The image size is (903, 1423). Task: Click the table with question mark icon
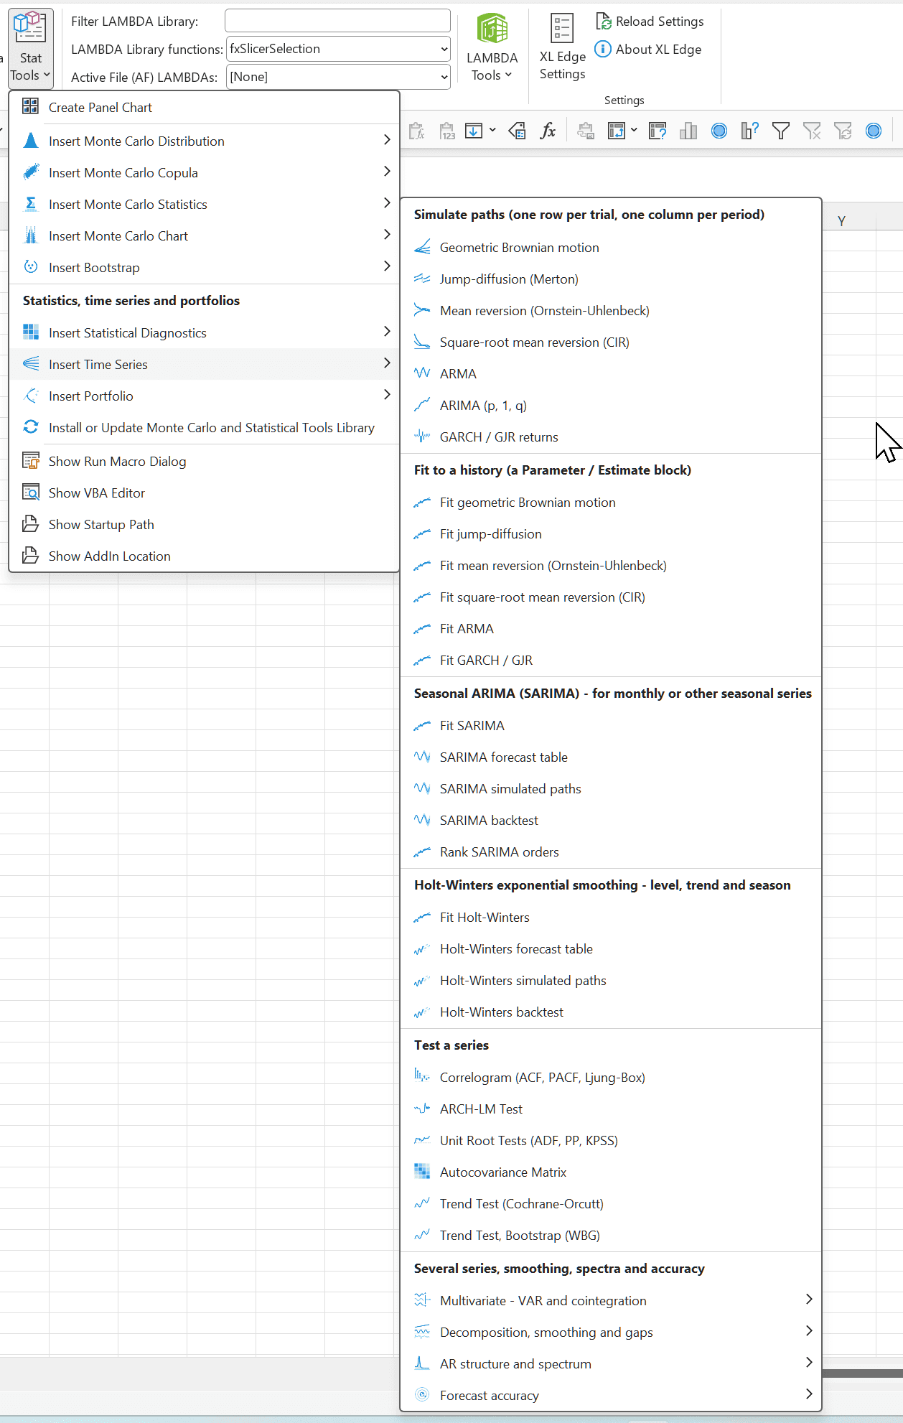(x=658, y=131)
